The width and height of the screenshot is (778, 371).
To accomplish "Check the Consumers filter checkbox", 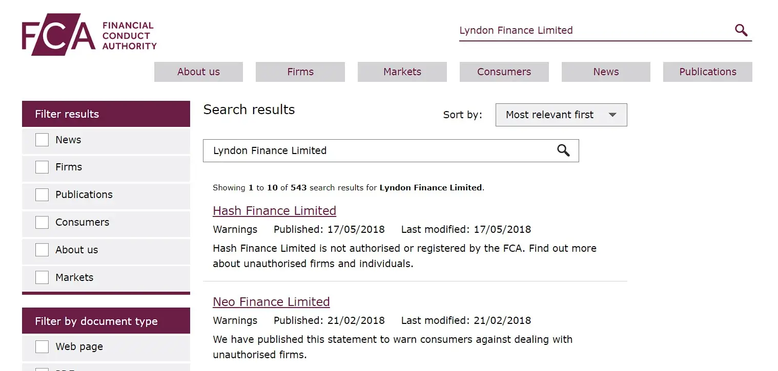I will click(x=42, y=223).
